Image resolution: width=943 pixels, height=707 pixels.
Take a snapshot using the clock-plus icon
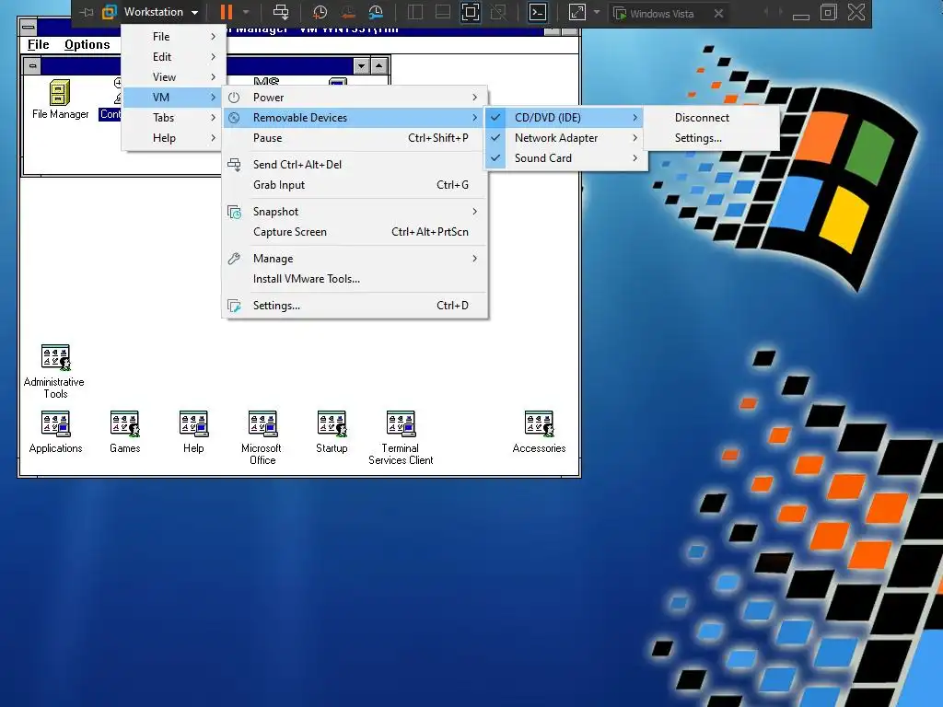[x=320, y=12]
